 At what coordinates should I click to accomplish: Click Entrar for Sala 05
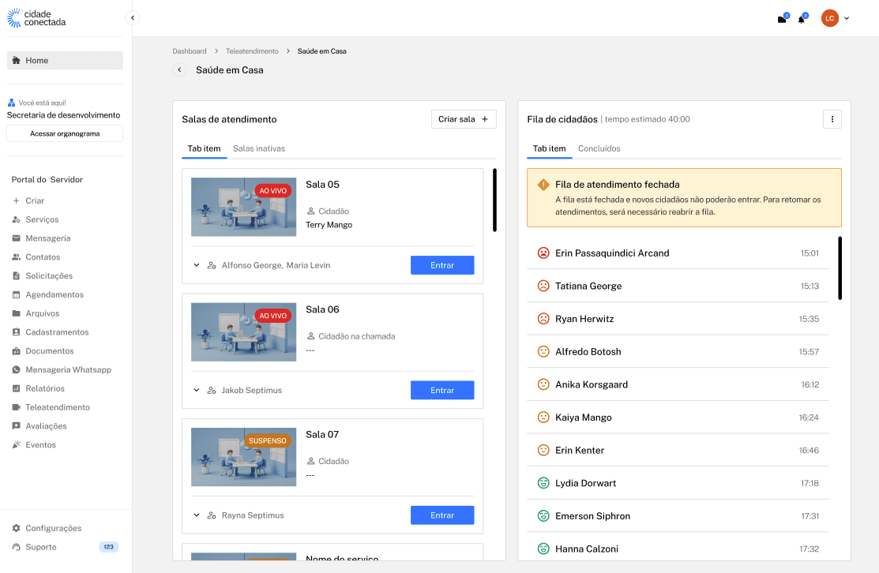pos(442,265)
